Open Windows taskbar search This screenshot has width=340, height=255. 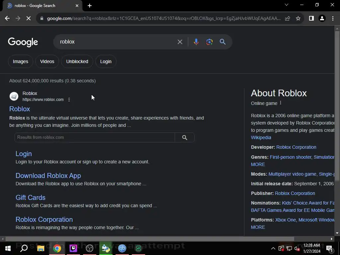[x=24, y=248]
